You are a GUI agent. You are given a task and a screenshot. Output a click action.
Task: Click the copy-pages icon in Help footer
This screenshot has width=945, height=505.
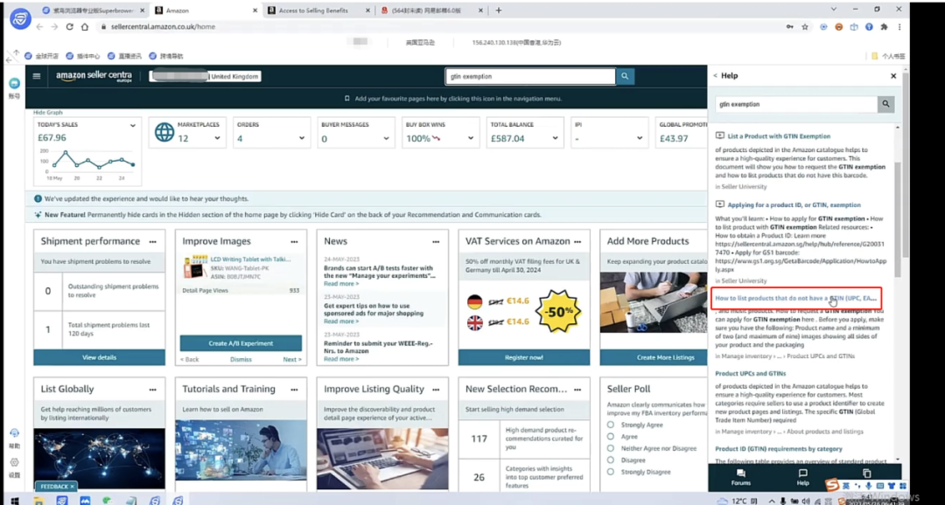(x=866, y=474)
